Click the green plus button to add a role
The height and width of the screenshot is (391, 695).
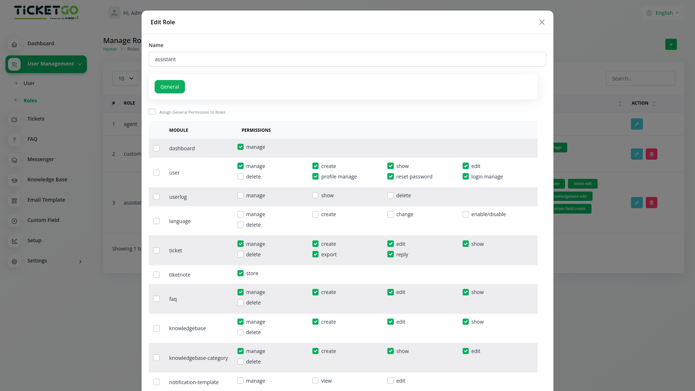(671, 44)
